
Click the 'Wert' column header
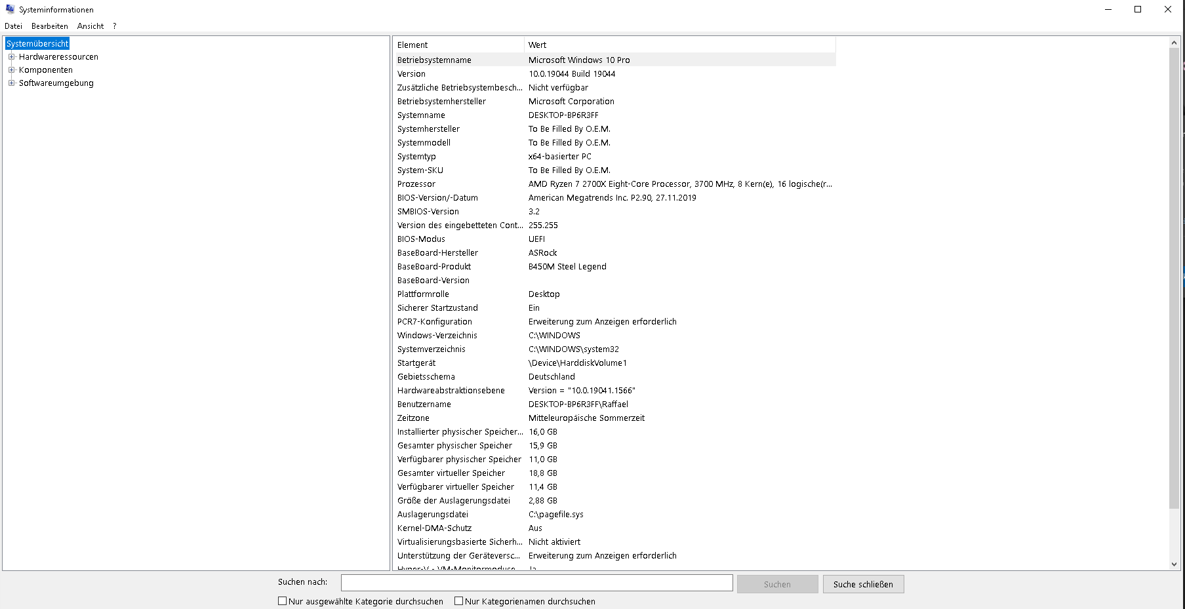tap(680, 45)
